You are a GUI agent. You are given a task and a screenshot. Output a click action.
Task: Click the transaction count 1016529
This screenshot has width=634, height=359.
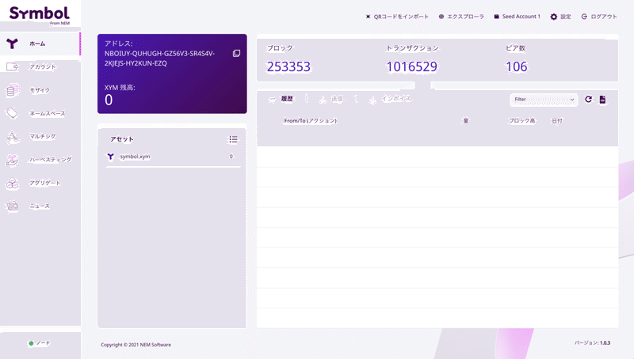click(411, 66)
